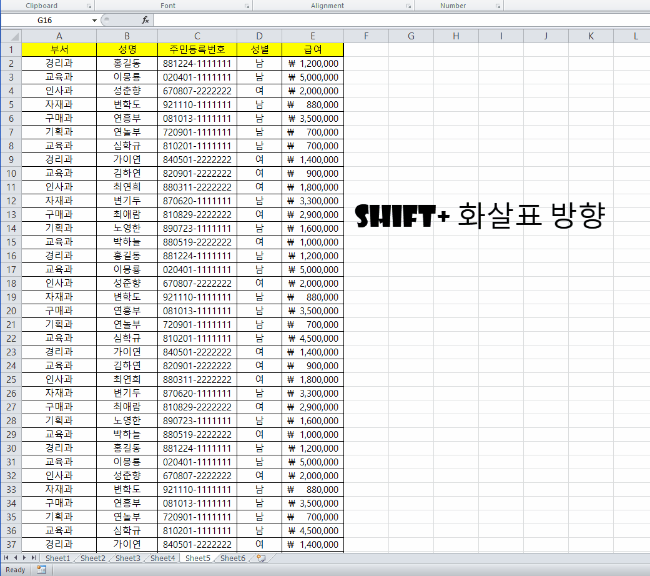The image size is (650, 576).
Task: Click empty cell G16
Action: (411, 256)
